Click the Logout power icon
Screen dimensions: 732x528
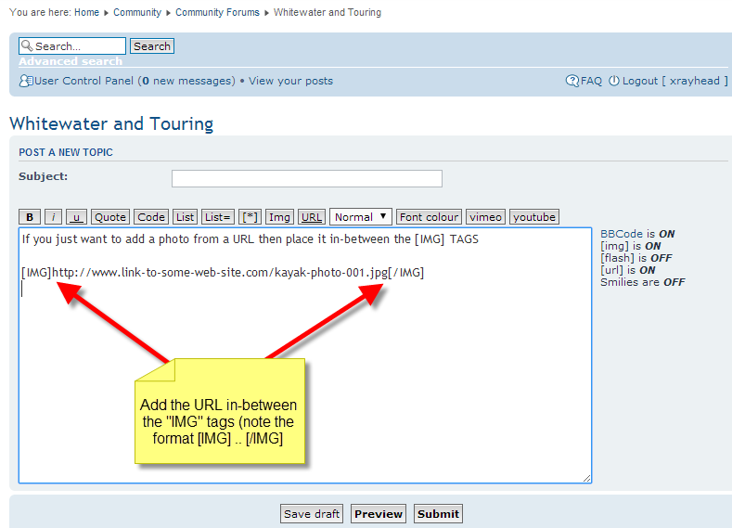click(614, 81)
